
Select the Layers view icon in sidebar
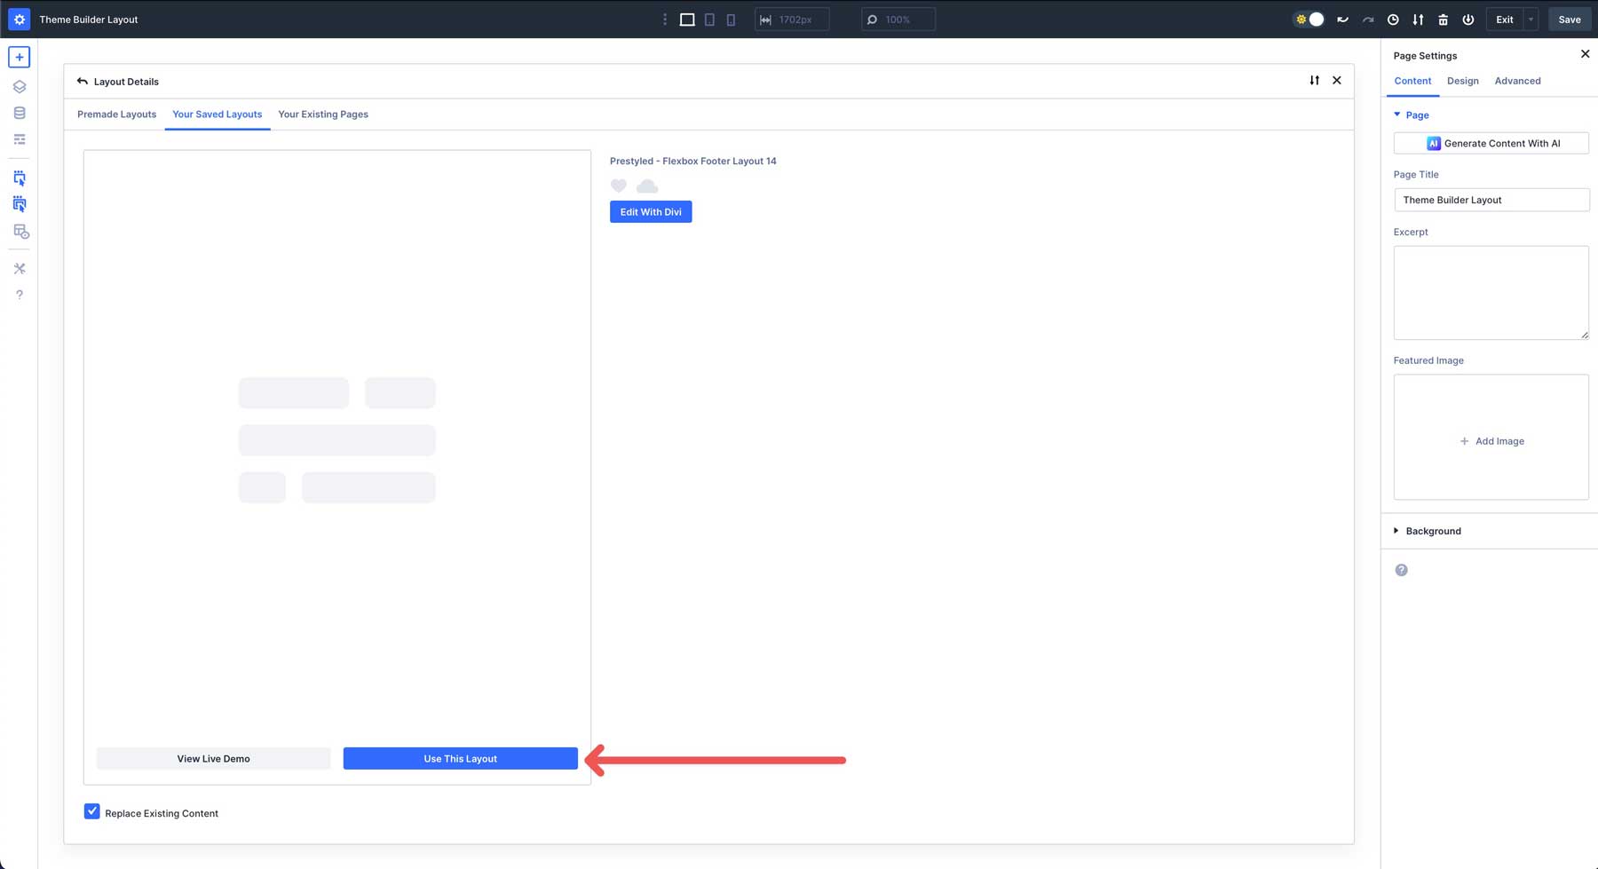click(19, 86)
